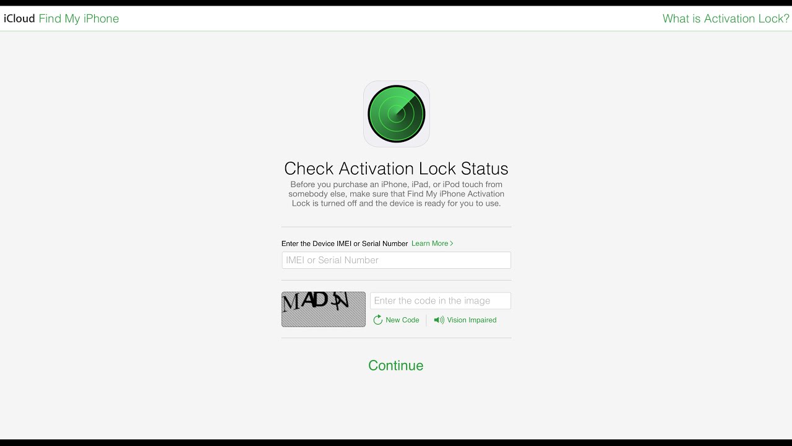This screenshot has height=446, width=792.
Task: Follow the Learn More link
Action: pos(430,243)
